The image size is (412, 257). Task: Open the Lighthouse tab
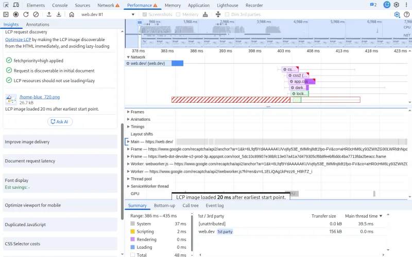click(227, 5)
